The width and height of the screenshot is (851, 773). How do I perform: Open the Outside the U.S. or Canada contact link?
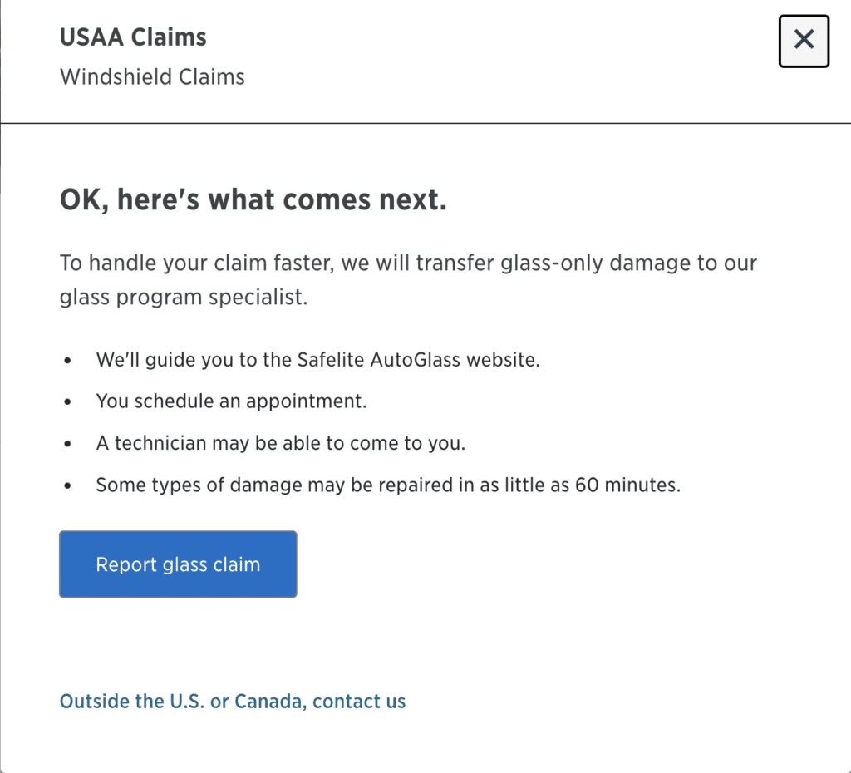[232, 701]
